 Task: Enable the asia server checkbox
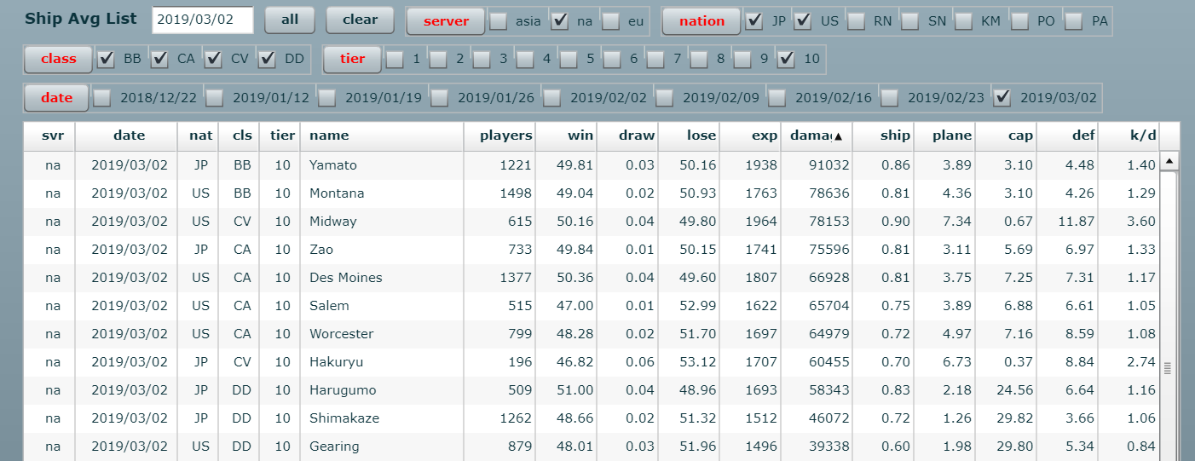tap(499, 21)
